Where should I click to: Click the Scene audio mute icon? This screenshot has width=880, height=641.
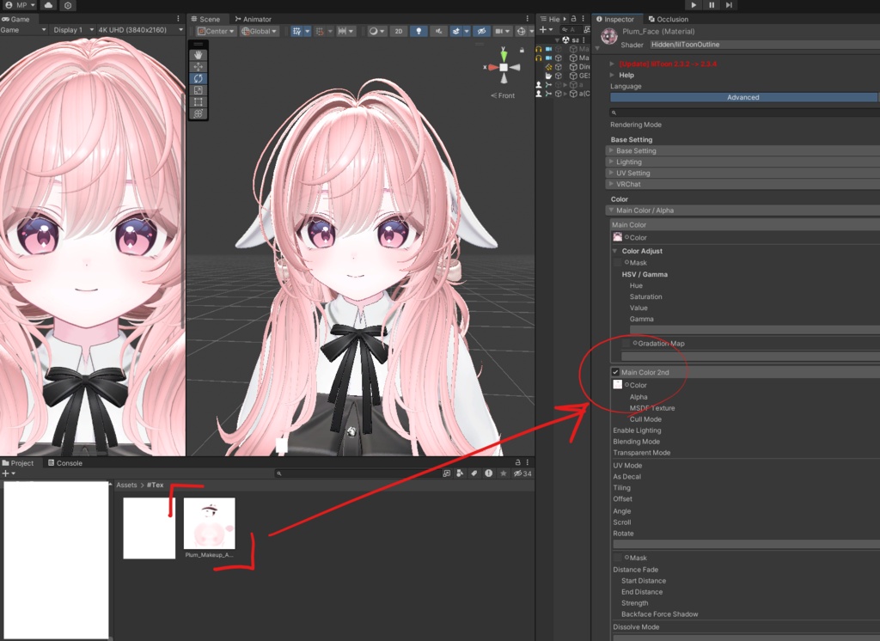439,32
